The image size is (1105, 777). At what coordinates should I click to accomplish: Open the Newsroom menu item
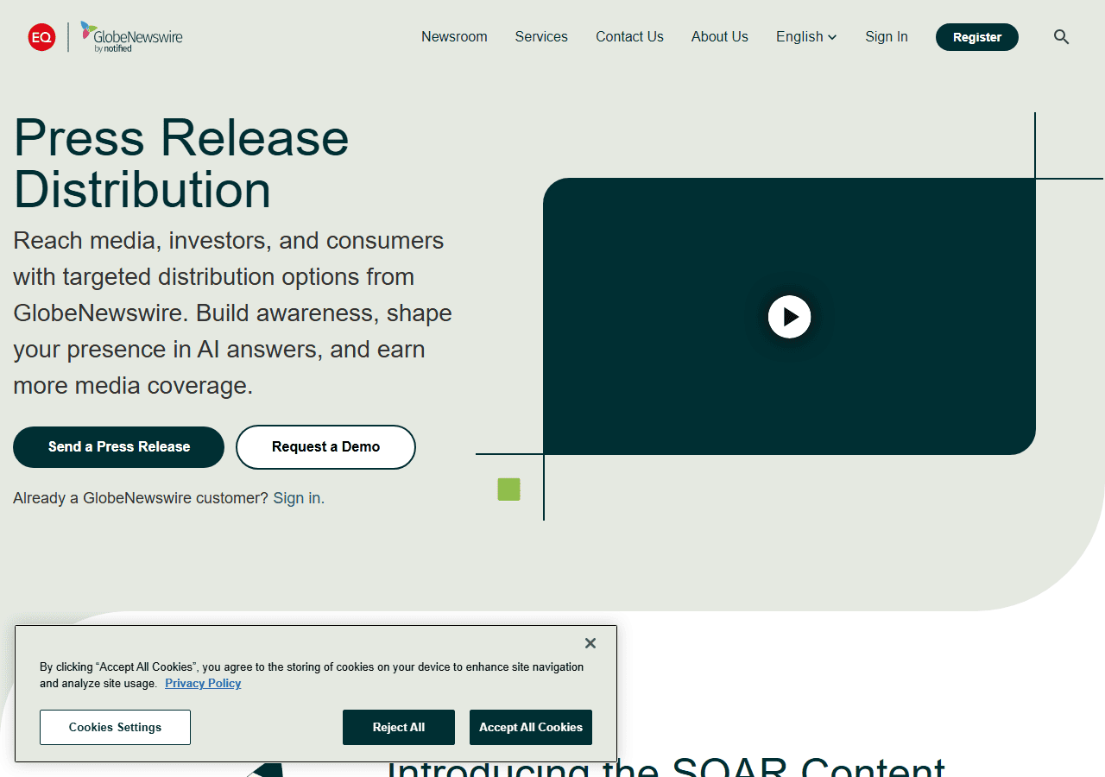(454, 37)
